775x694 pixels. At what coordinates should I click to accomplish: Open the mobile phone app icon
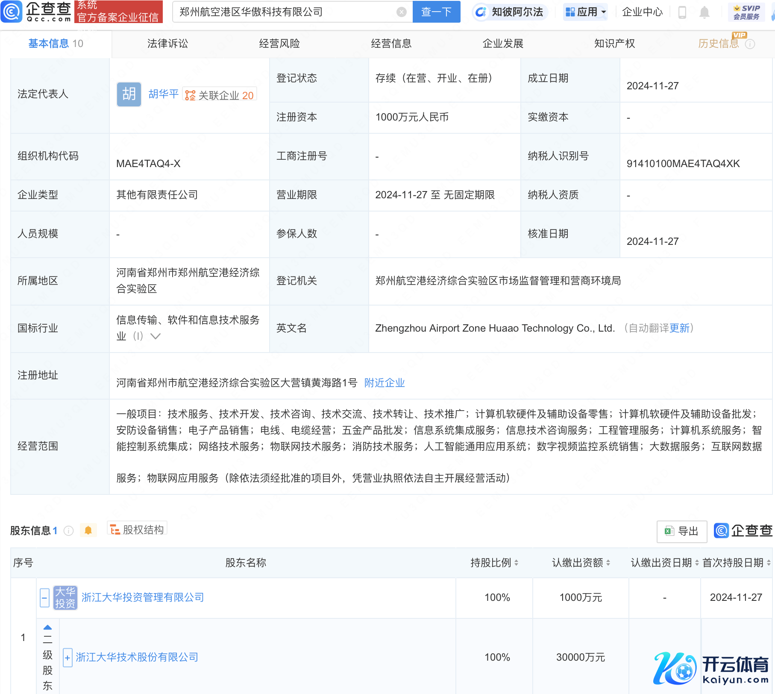682,12
